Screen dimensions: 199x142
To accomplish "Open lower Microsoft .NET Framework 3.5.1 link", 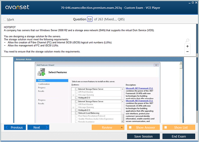I will (x=139, y=101).
